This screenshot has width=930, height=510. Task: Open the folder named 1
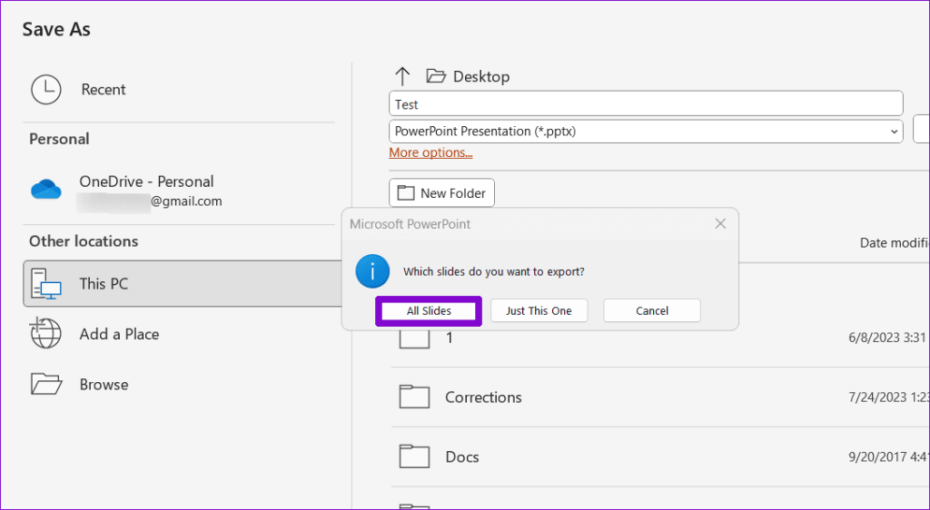[450, 338]
